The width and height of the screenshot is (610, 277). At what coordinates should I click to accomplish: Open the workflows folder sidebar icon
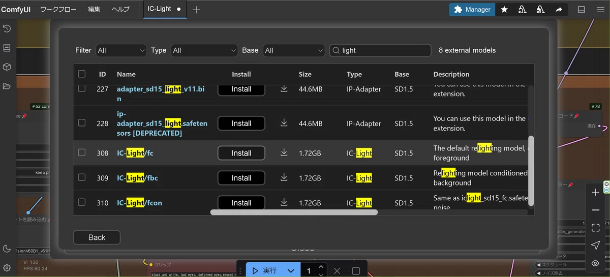pos(7,86)
